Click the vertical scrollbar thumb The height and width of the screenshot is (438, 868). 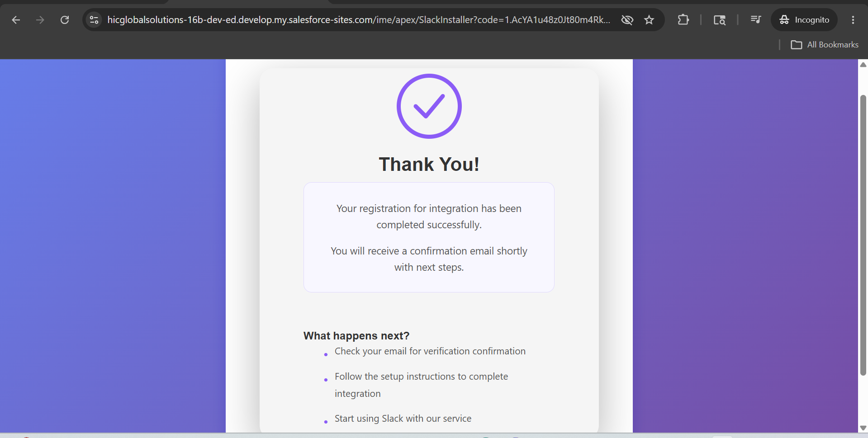(863, 235)
